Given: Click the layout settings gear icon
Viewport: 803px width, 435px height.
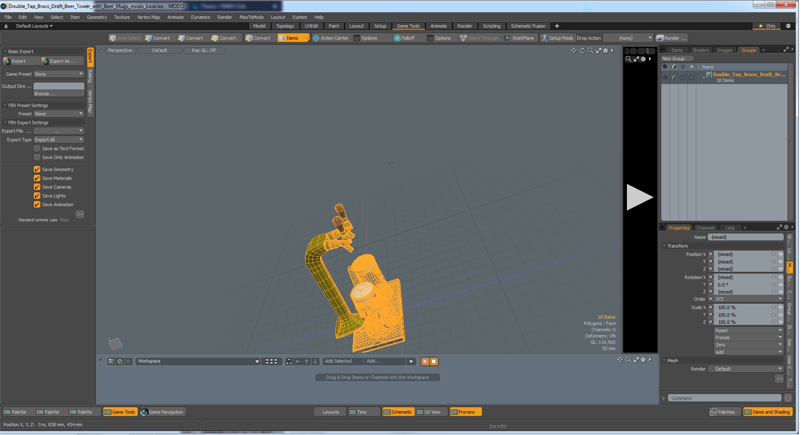Looking at the screenshot, I should [788, 26].
